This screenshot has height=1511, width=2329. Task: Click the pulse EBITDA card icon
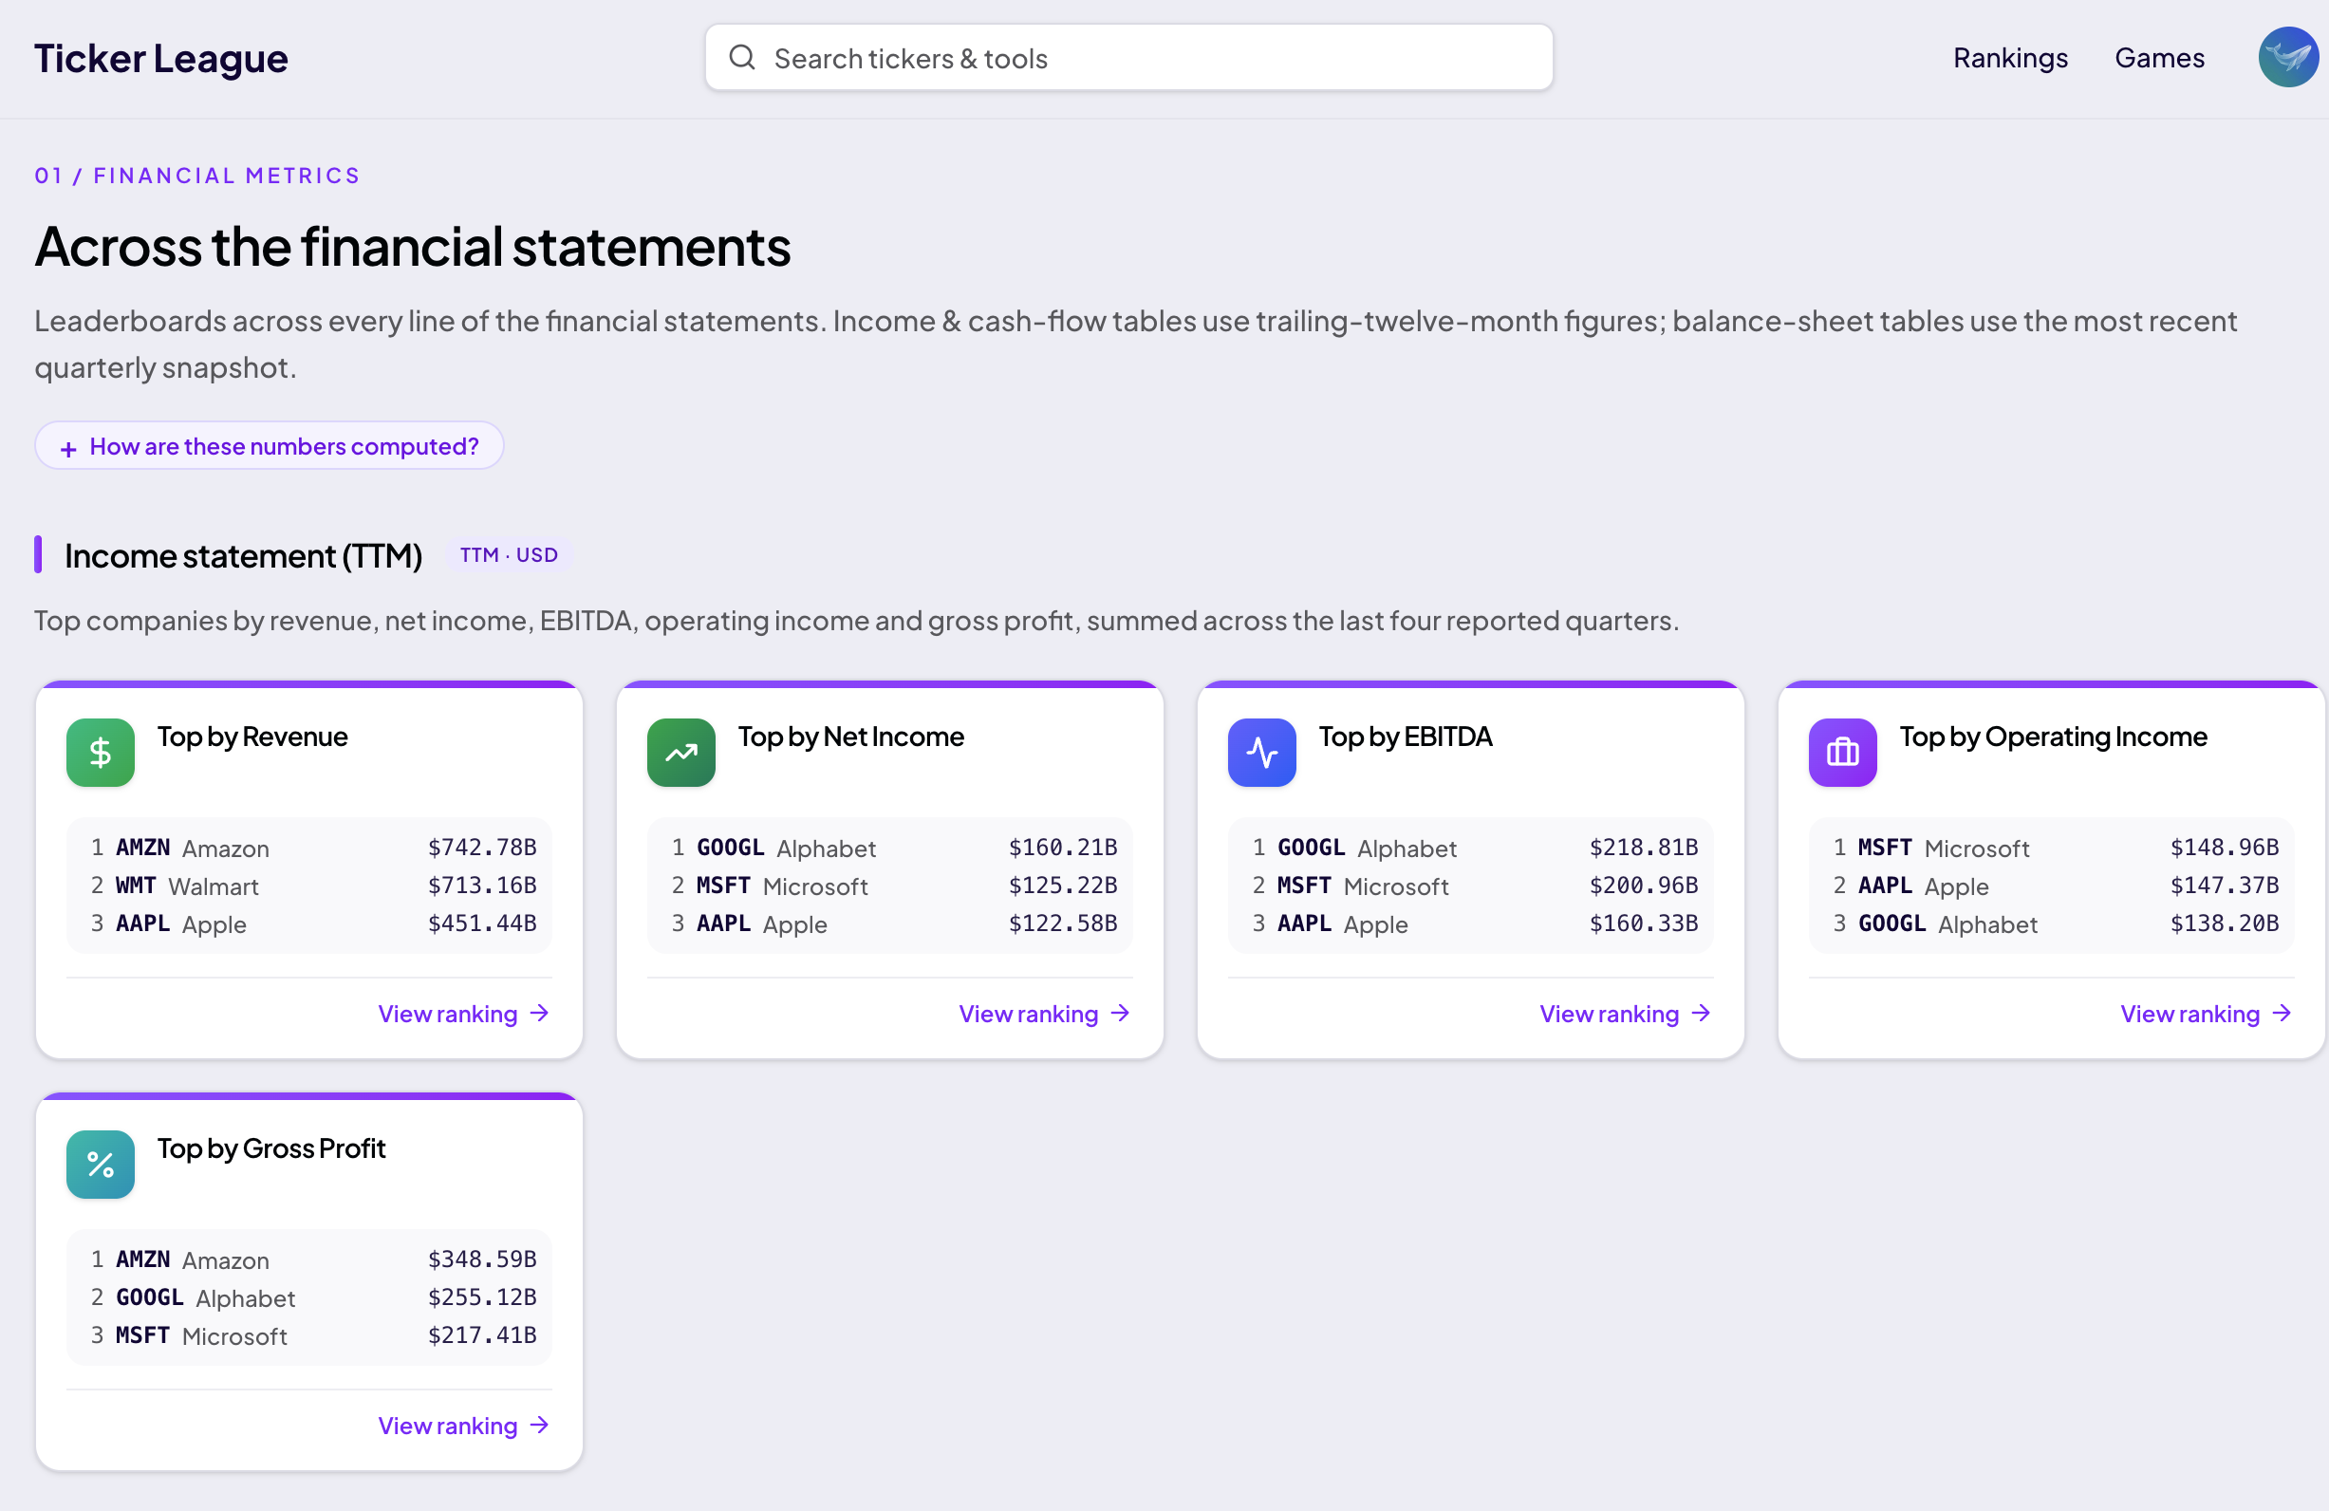tap(1261, 752)
